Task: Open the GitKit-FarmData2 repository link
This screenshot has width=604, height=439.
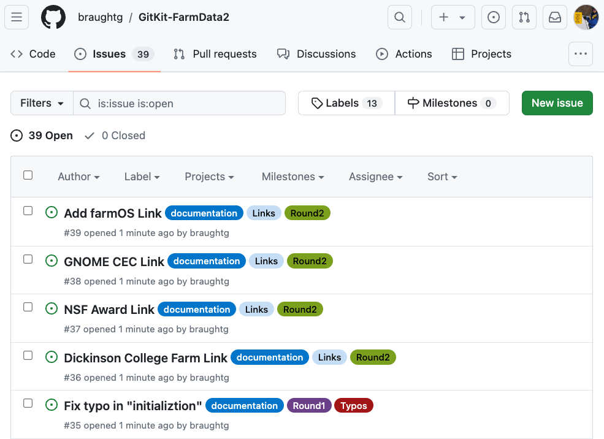Action: [184, 17]
